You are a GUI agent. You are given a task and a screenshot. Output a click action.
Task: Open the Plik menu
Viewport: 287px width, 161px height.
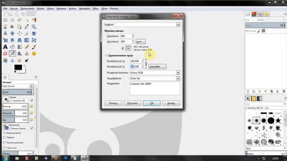click(5, 8)
